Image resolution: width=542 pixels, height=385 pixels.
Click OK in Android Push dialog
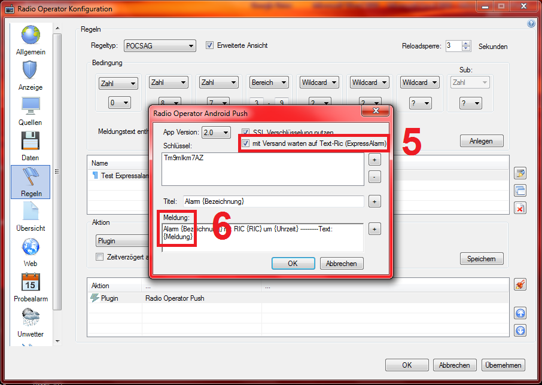point(293,264)
